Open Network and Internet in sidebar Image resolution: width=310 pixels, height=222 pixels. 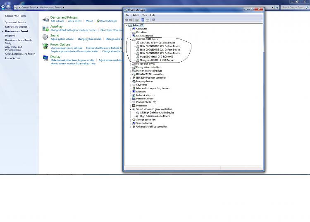click(16, 27)
